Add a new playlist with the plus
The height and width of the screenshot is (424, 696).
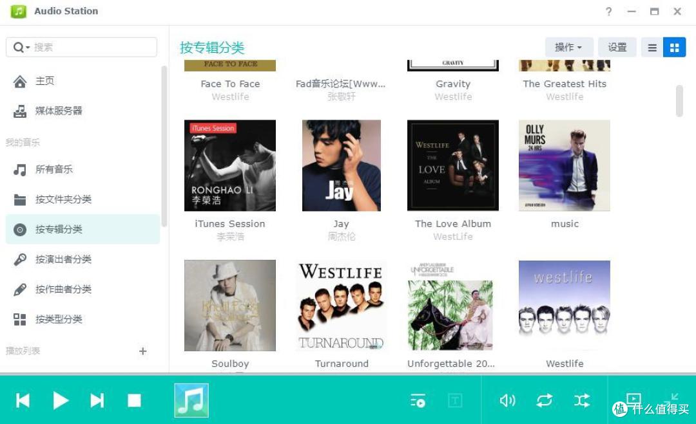click(x=143, y=351)
